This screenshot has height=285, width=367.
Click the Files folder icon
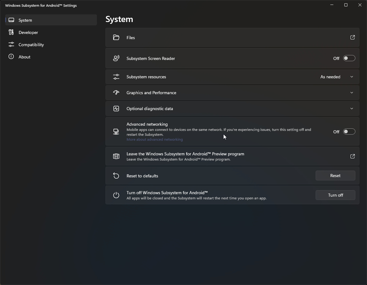pyautogui.click(x=116, y=37)
